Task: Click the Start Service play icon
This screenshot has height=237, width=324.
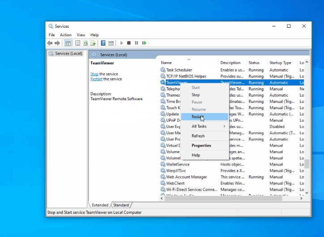Action: click(122, 43)
